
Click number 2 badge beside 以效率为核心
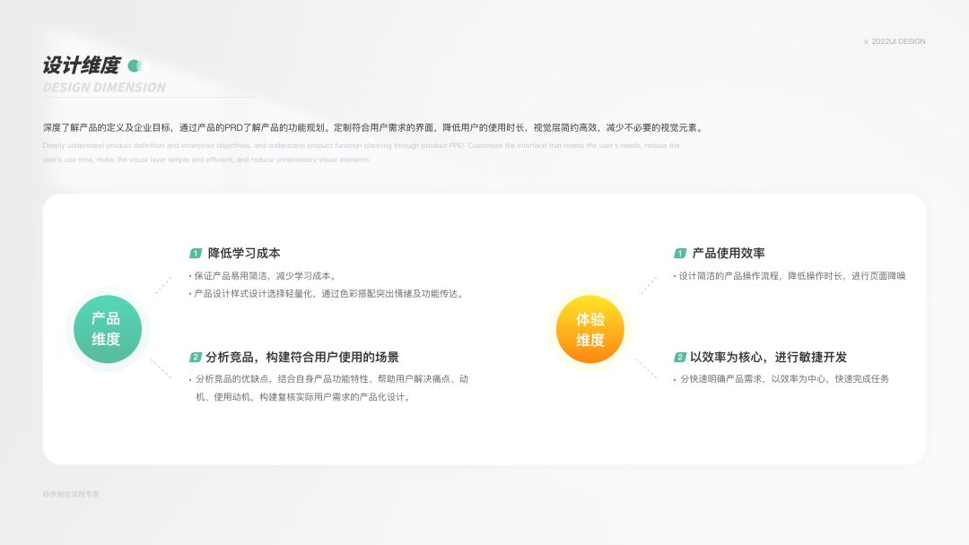coord(680,357)
